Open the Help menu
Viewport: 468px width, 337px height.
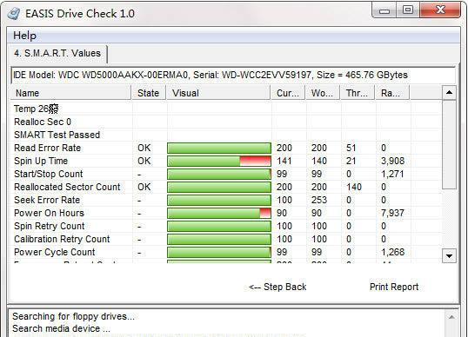[x=24, y=35]
